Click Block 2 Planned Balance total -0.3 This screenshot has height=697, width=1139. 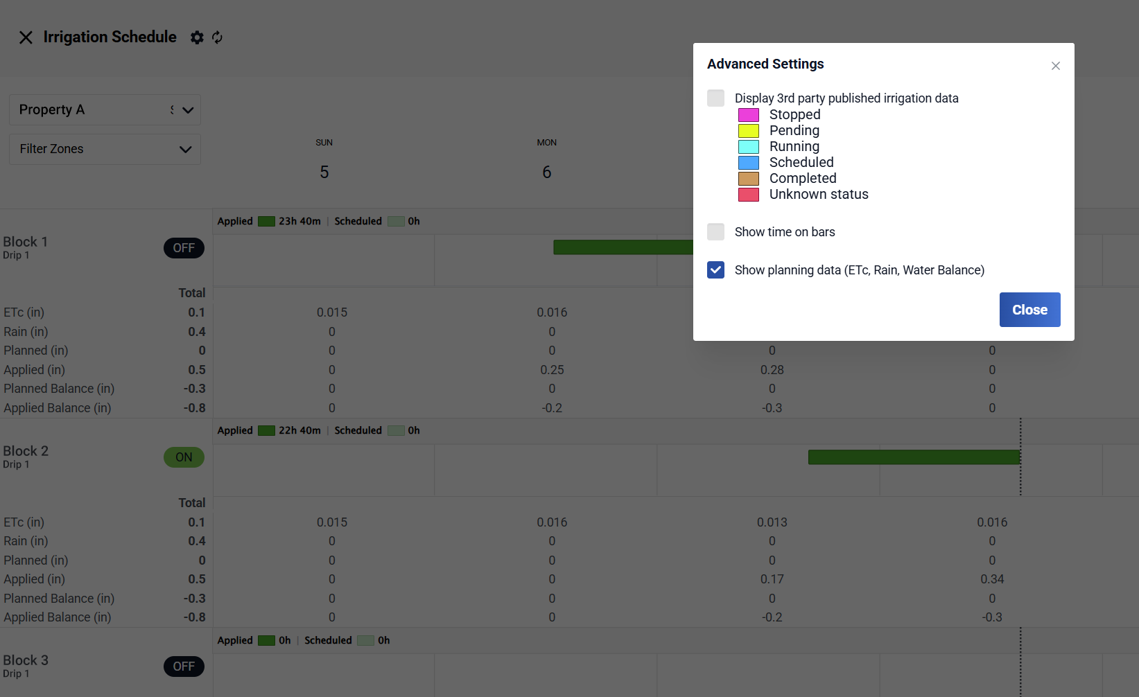pyautogui.click(x=195, y=599)
